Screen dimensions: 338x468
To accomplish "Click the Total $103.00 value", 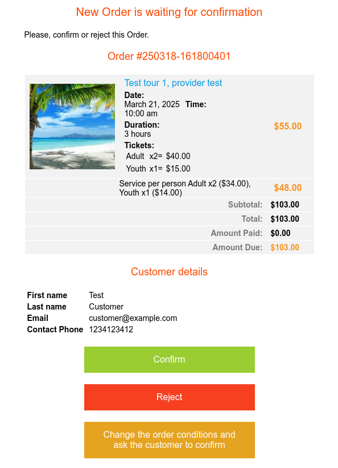I will [x=285, y=219].
